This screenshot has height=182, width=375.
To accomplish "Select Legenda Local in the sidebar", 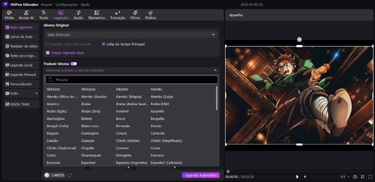I will [21, 65].
